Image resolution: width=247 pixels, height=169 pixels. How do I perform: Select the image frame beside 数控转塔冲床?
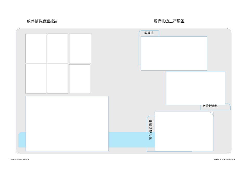pyautogui.click(x=184, y=132)
